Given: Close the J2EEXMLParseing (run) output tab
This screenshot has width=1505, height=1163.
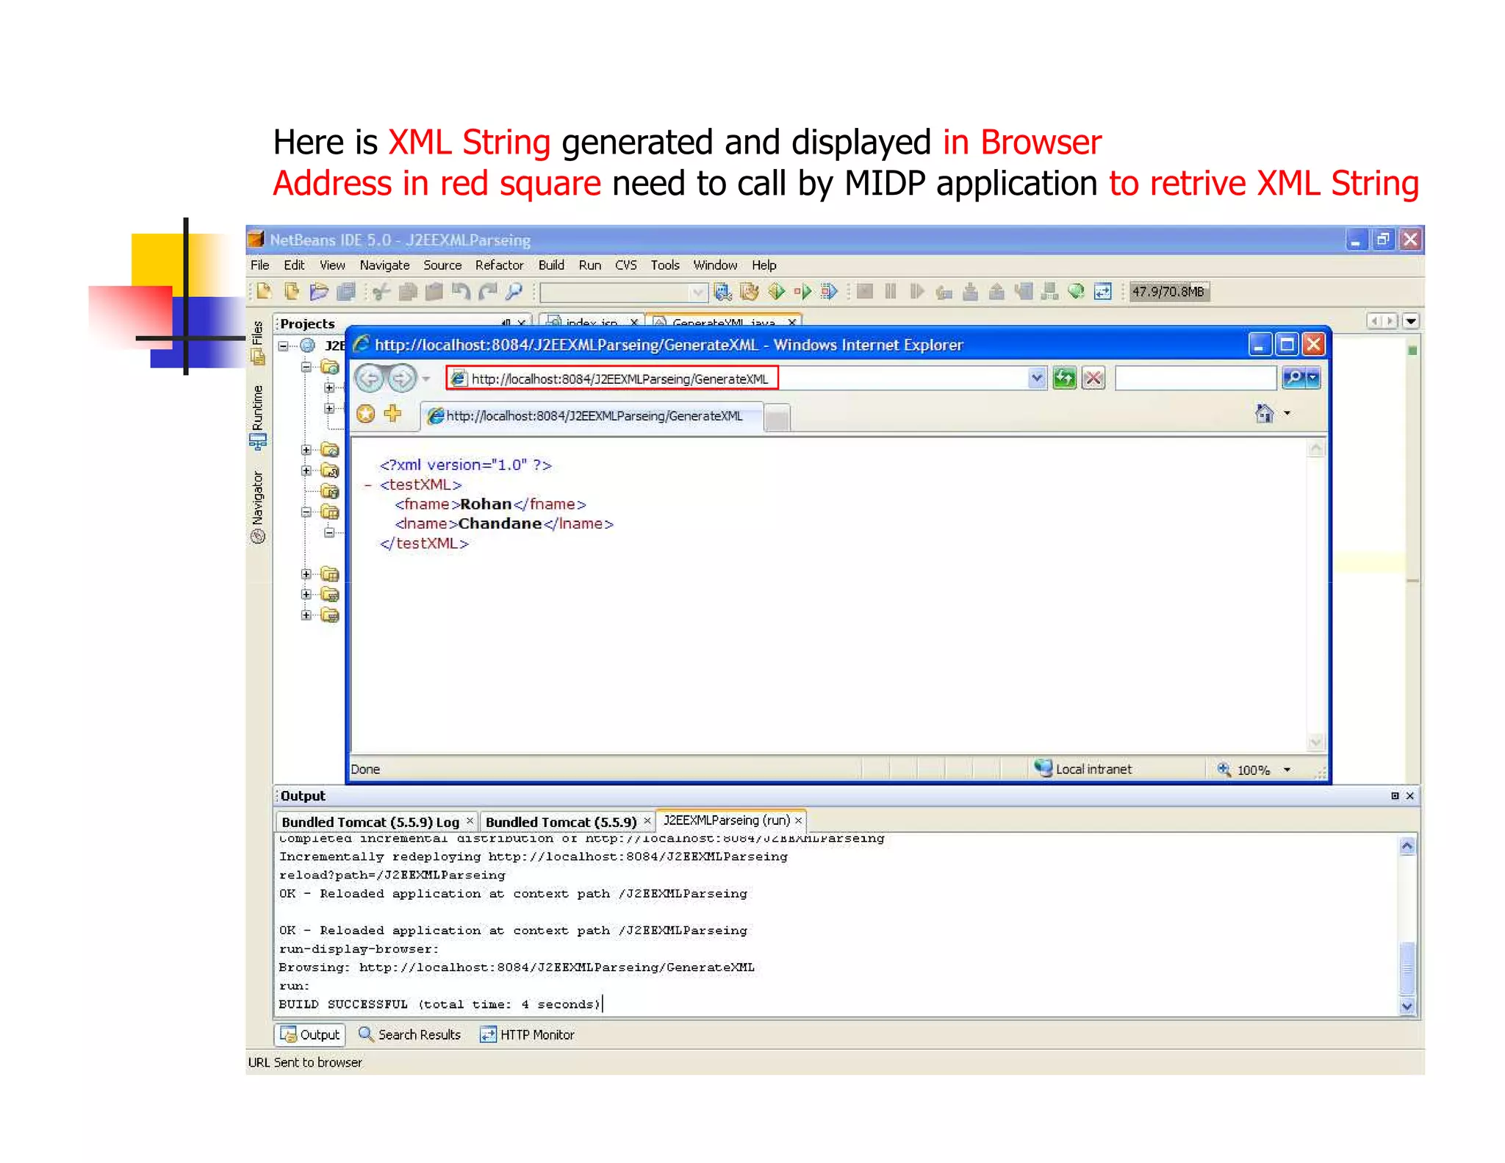Looking at the screenshot, I should click(x=798, y=820).
